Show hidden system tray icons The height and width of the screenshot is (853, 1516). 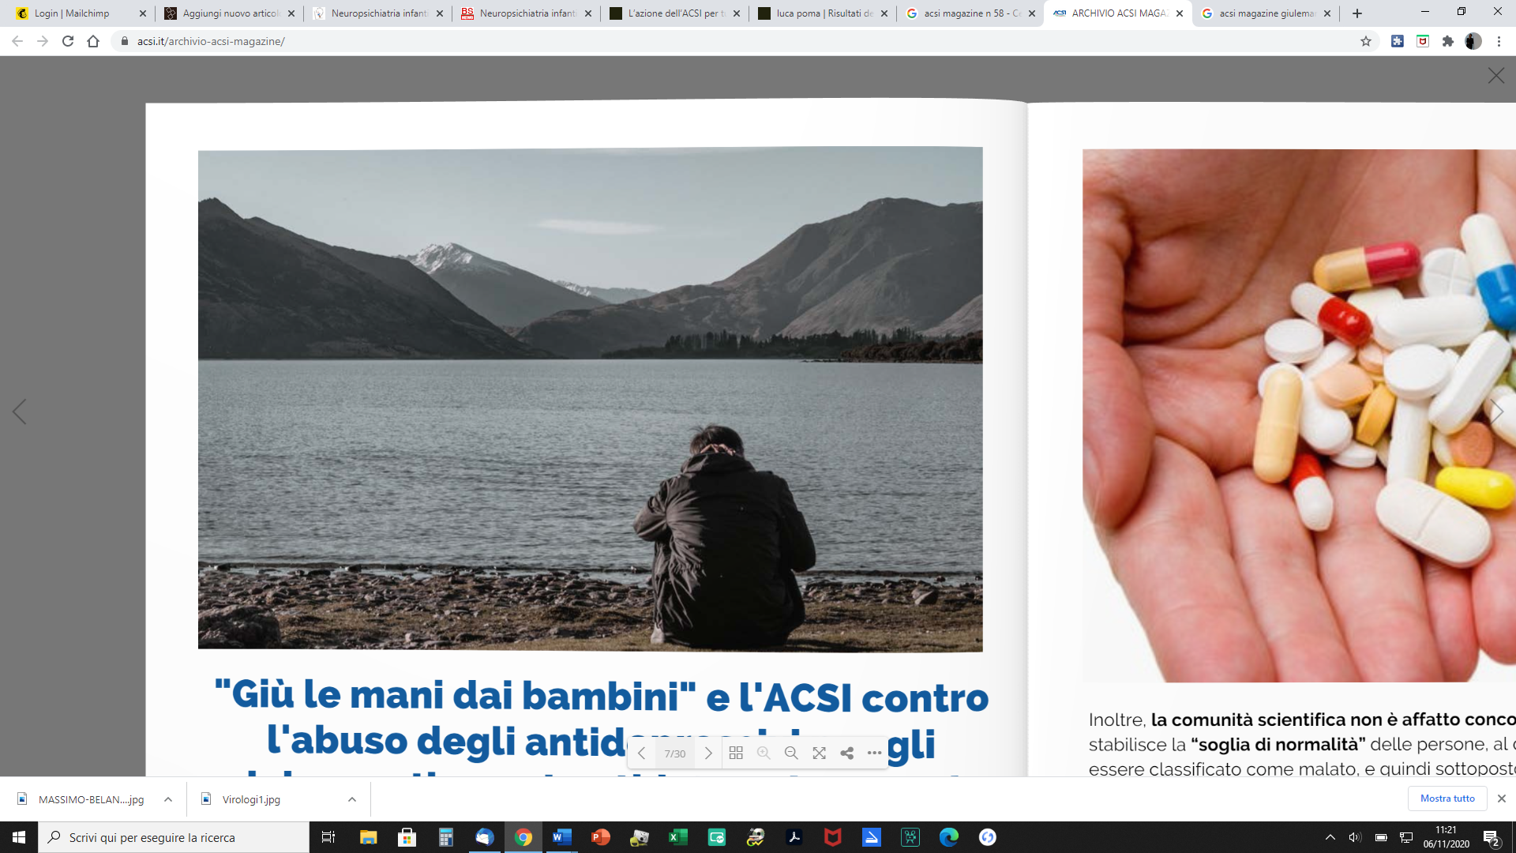[x=1330, y=837]
